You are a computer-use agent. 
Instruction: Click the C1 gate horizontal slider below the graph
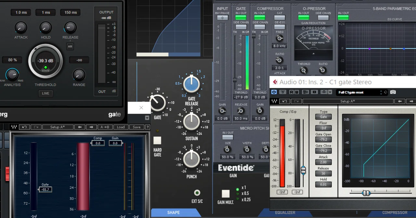366,193
